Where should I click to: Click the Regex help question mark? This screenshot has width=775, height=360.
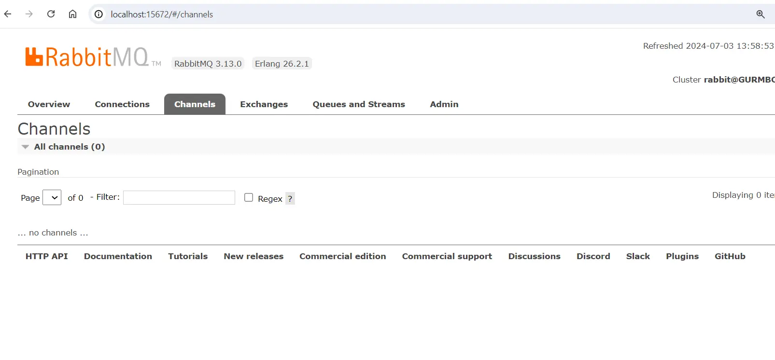[290, 198]
